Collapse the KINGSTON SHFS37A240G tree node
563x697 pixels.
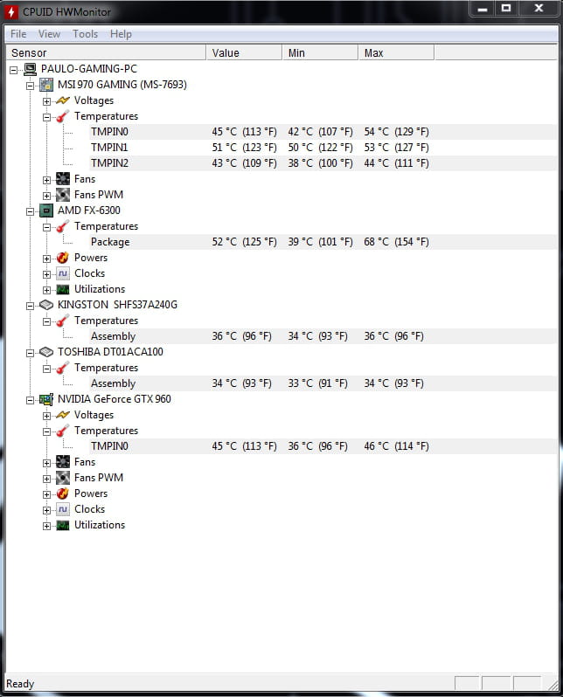pos(30,305)
